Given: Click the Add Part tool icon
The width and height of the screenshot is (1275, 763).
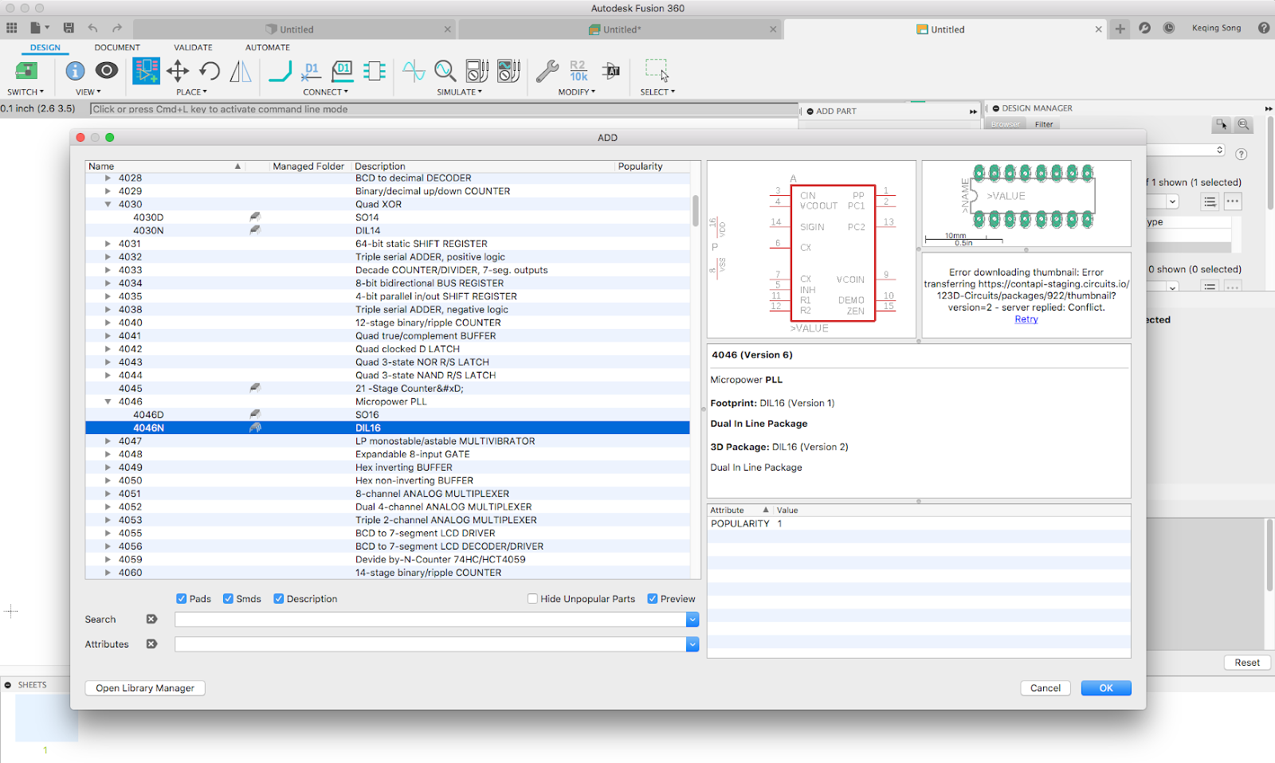Looking at the screenshot, I should pyautogui.click(x=146, y=71).
